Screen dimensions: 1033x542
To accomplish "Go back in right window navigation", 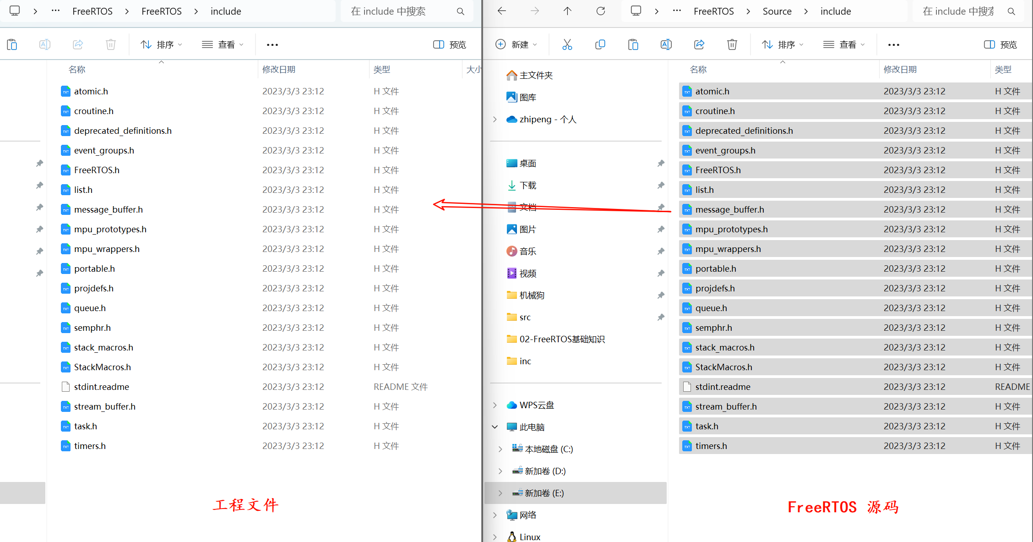I will [502, 11].
